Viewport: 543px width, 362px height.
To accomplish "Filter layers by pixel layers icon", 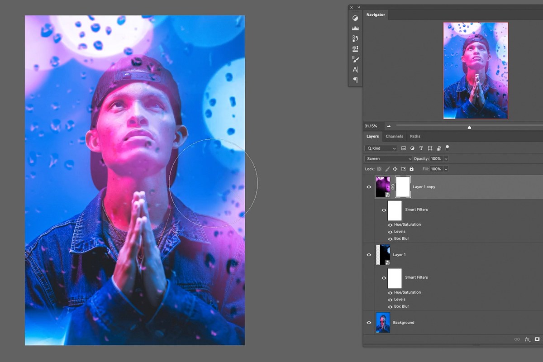I will (x=404, y=148).
